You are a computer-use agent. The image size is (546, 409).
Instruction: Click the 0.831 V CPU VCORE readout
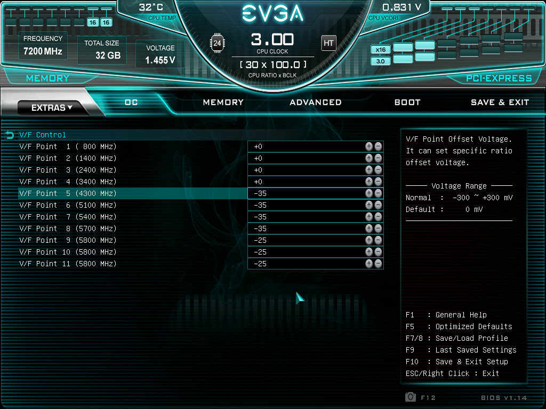pos(402,7)
